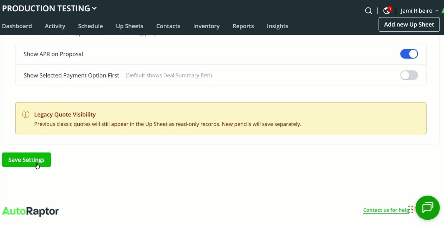The image size is (444, 226).
Task: Click the search magnifier icon
Action: [368, 11]
